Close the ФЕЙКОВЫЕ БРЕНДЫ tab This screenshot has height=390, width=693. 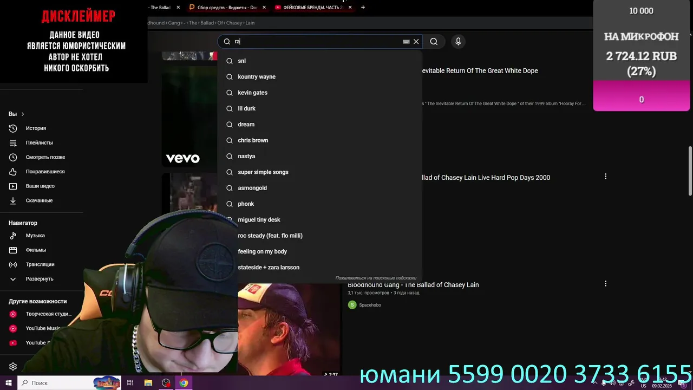[x=350, y=8]
